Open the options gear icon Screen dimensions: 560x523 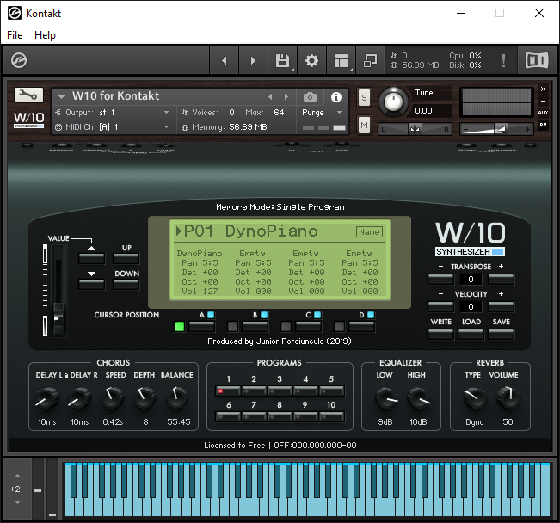click(x=311, y=60)
